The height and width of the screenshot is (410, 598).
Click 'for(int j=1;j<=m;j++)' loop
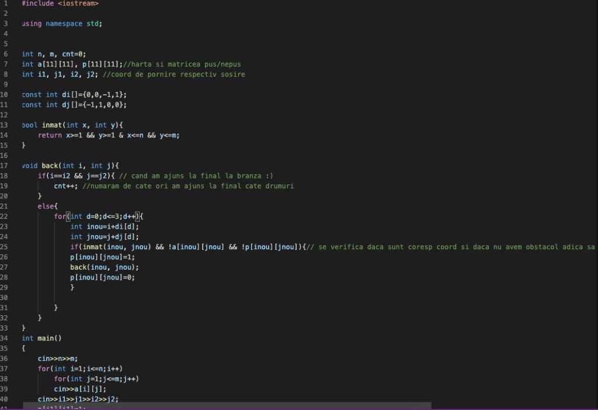[x=96, y=378]
